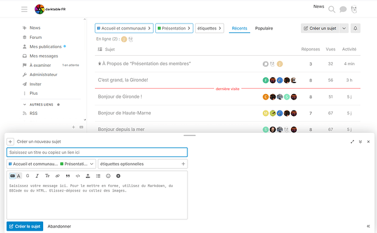Insert a hyperlink in composer
377x233 pixels.
pos(57,176)
